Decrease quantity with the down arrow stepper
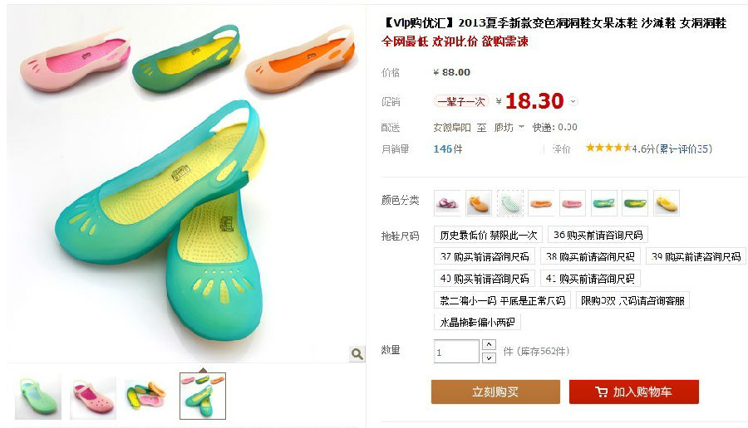This screenshot has height=428, width=748. [489, 357]
